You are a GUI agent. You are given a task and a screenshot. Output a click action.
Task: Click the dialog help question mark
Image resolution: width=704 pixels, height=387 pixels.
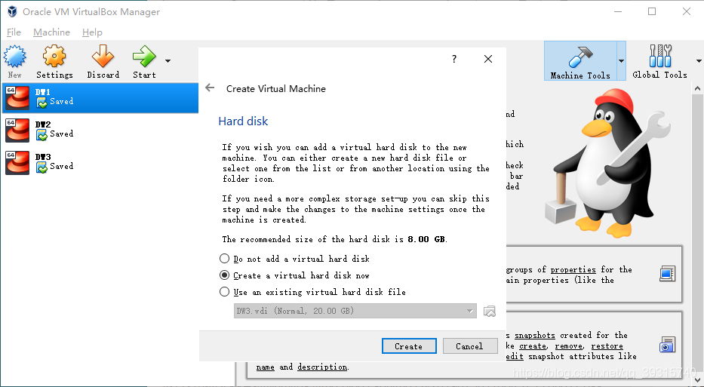point(454,59)
